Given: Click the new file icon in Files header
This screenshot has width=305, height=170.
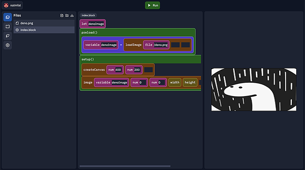Looking at the screenshot, I should 62,16.
